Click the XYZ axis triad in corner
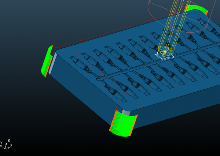 pyautogui.click(x=6, y=144)
